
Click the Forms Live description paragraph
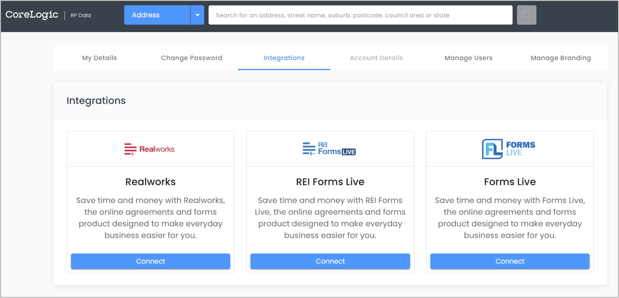[510, 218]
